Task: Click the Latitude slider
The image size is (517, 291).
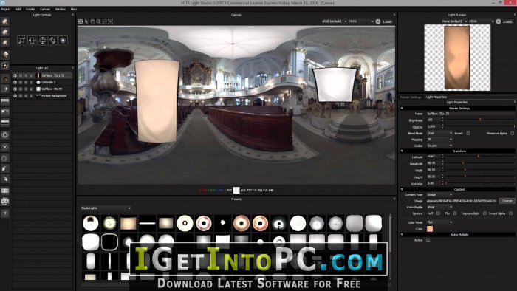Action: 480,157
